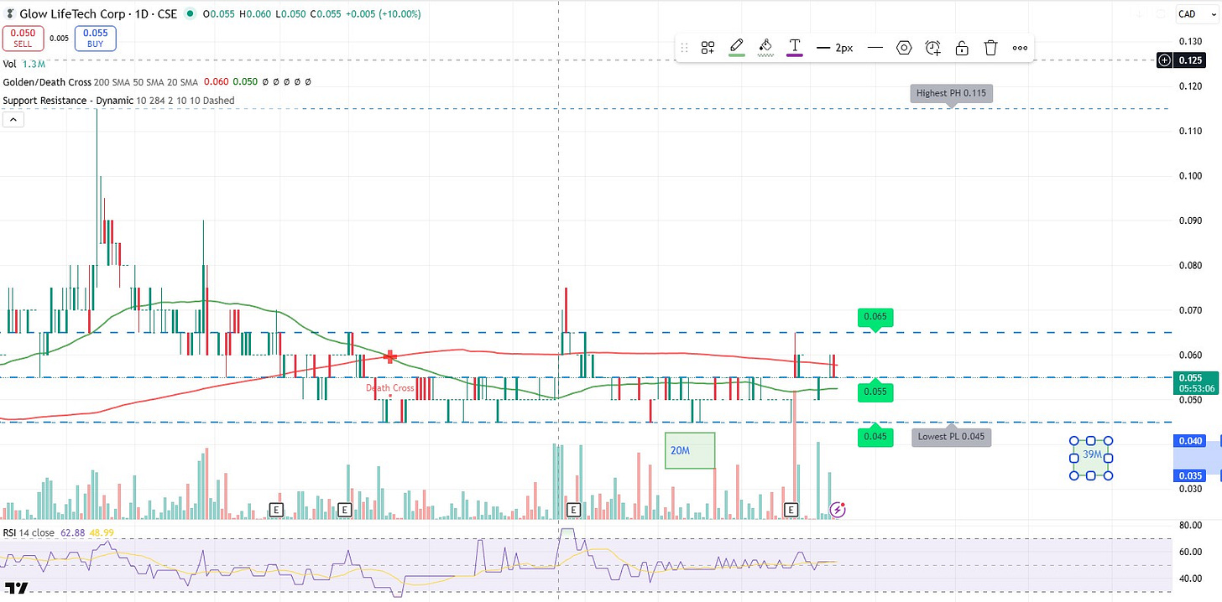The height and width of the screenshot is (602, 1222).
Task: Click the Death Cross text label
Action: point(389,388)
